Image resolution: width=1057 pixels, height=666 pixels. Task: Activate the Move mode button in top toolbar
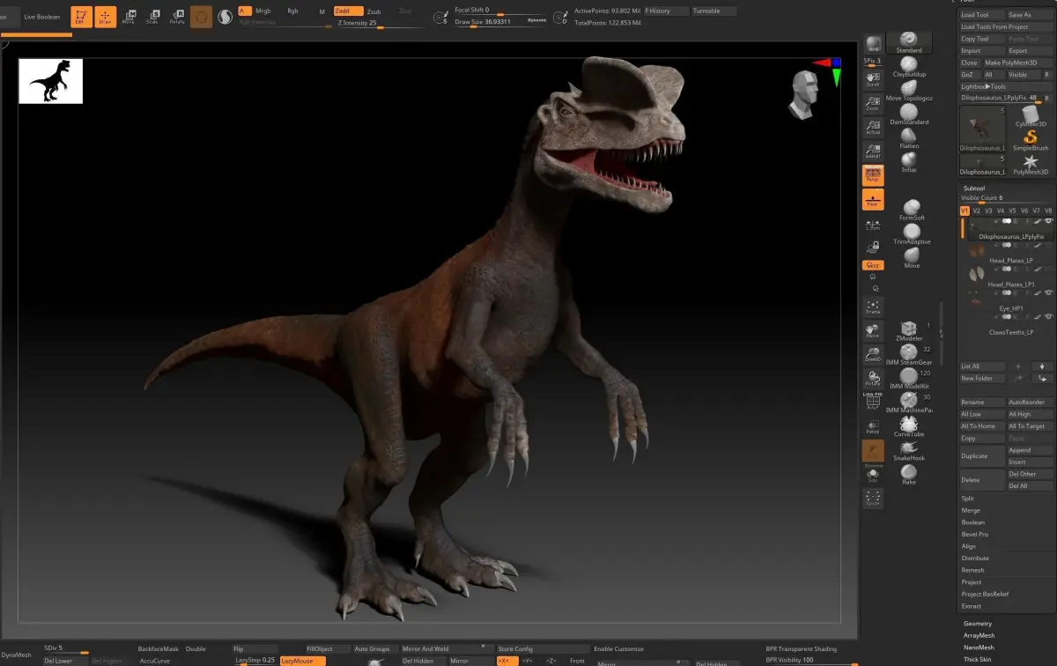coord(129,17)
